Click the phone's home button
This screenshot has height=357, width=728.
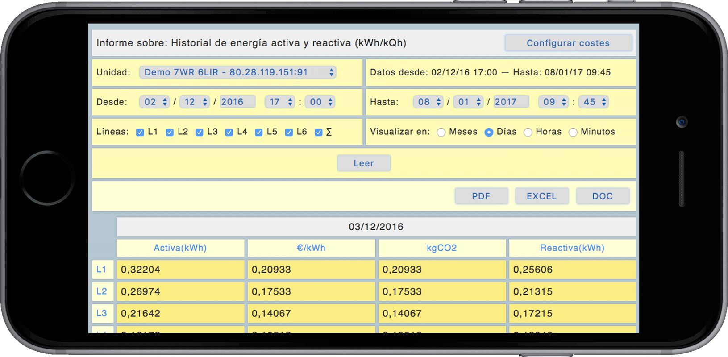click(x=47, y=178)
